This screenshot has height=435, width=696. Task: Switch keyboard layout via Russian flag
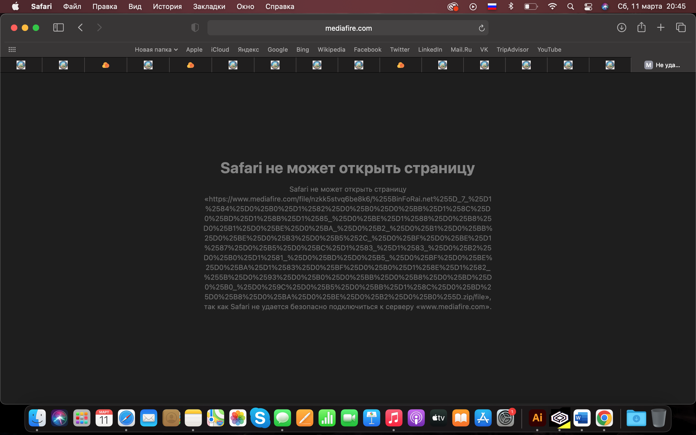[492, 6]
